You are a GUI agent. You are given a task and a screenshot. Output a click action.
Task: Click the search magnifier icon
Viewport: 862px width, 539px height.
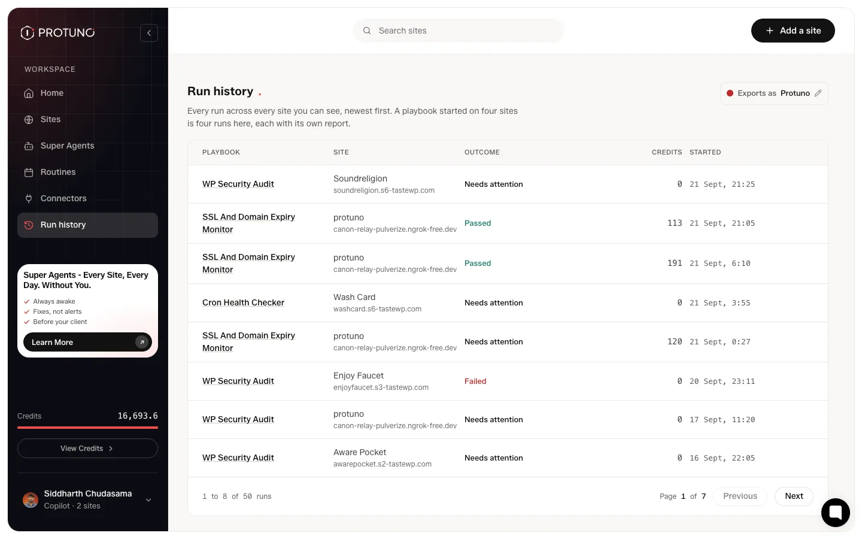pos(367,31)
